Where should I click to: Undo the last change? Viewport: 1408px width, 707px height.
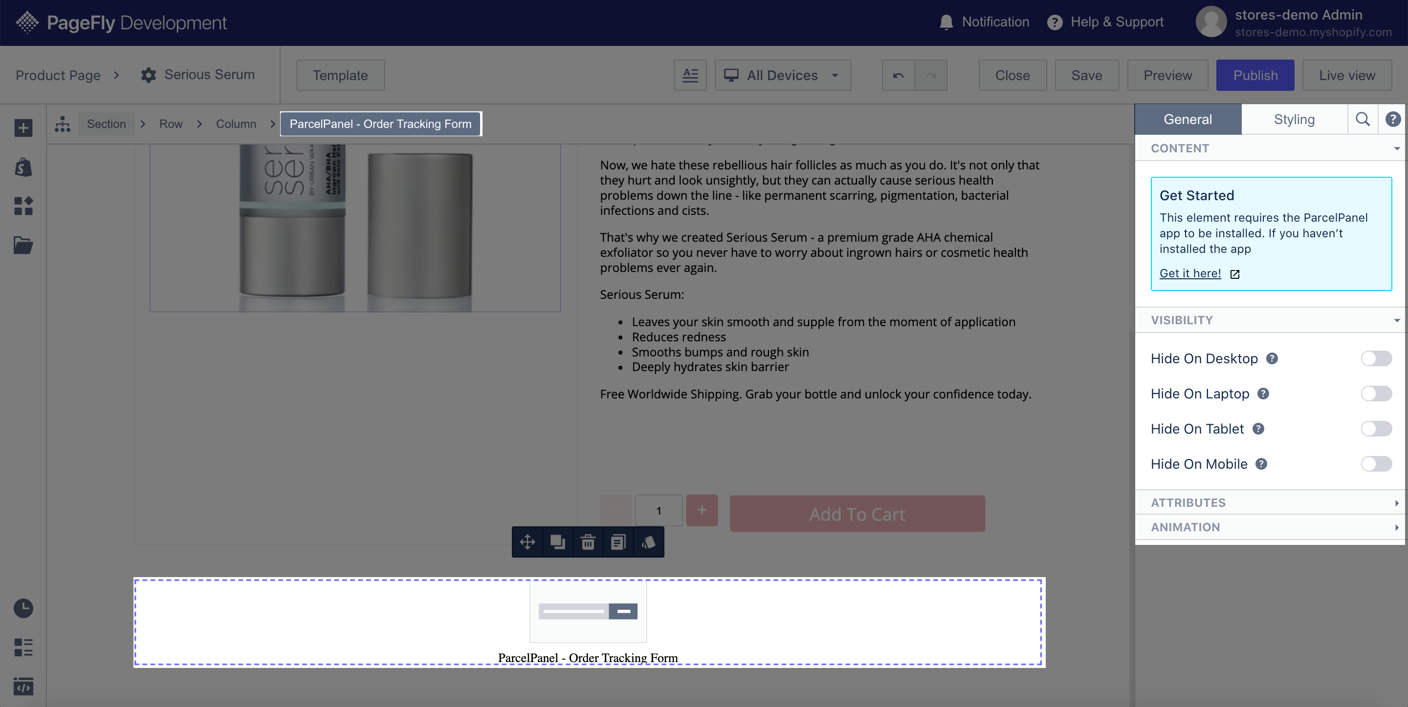(x=898, y=75)
